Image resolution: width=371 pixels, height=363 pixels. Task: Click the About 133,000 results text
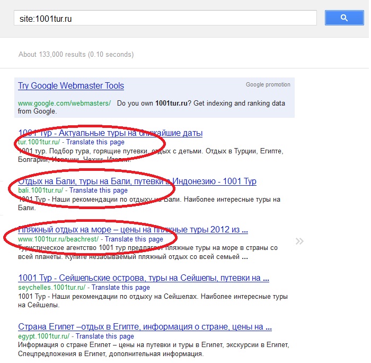[x=76, y=55]
